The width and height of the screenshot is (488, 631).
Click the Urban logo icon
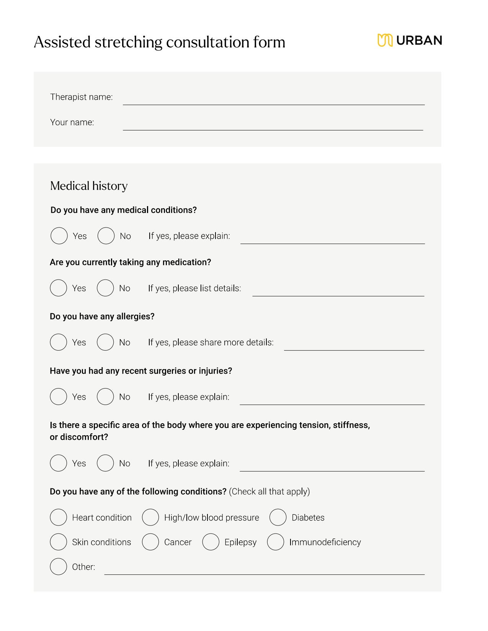[385, 40]
